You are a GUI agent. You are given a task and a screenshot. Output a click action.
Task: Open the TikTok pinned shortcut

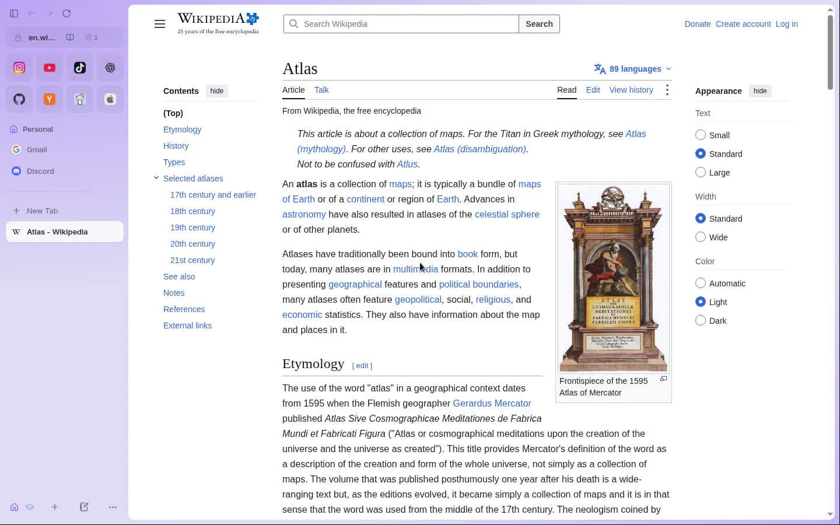tap(80, 68)
